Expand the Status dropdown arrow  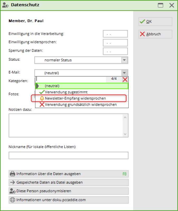pyautogui.click(x=124, y=60)
